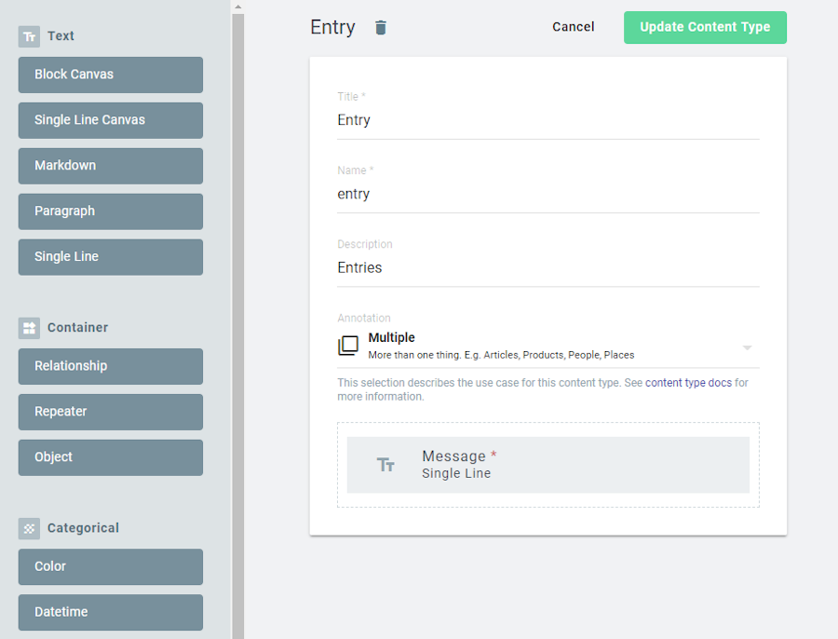Click the Annotation label
838x639 pixels.
(363, 319)
